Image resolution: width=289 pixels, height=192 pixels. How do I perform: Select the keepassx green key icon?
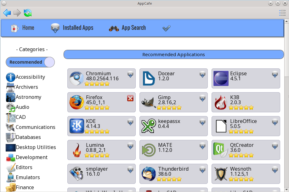[149, 126]
